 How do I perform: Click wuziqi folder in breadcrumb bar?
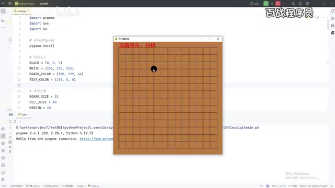(x=80, y=186)
